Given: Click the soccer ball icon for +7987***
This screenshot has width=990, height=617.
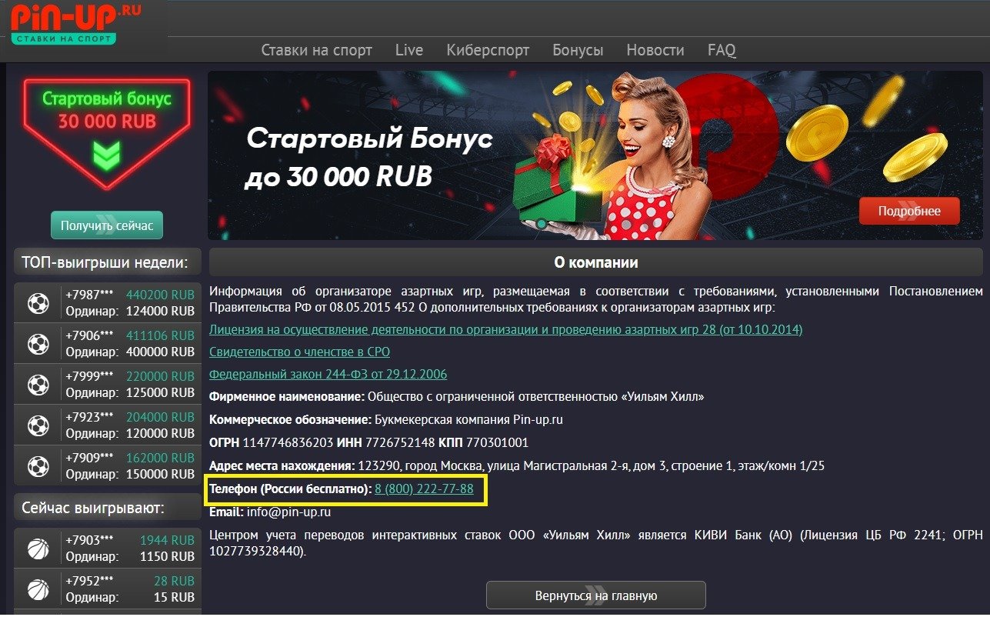Looking at the screenshot, I should coord(38,304).
